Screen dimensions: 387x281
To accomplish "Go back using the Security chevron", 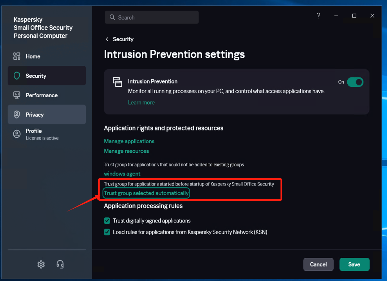I will pyautogui.click(x=107, y=39).
